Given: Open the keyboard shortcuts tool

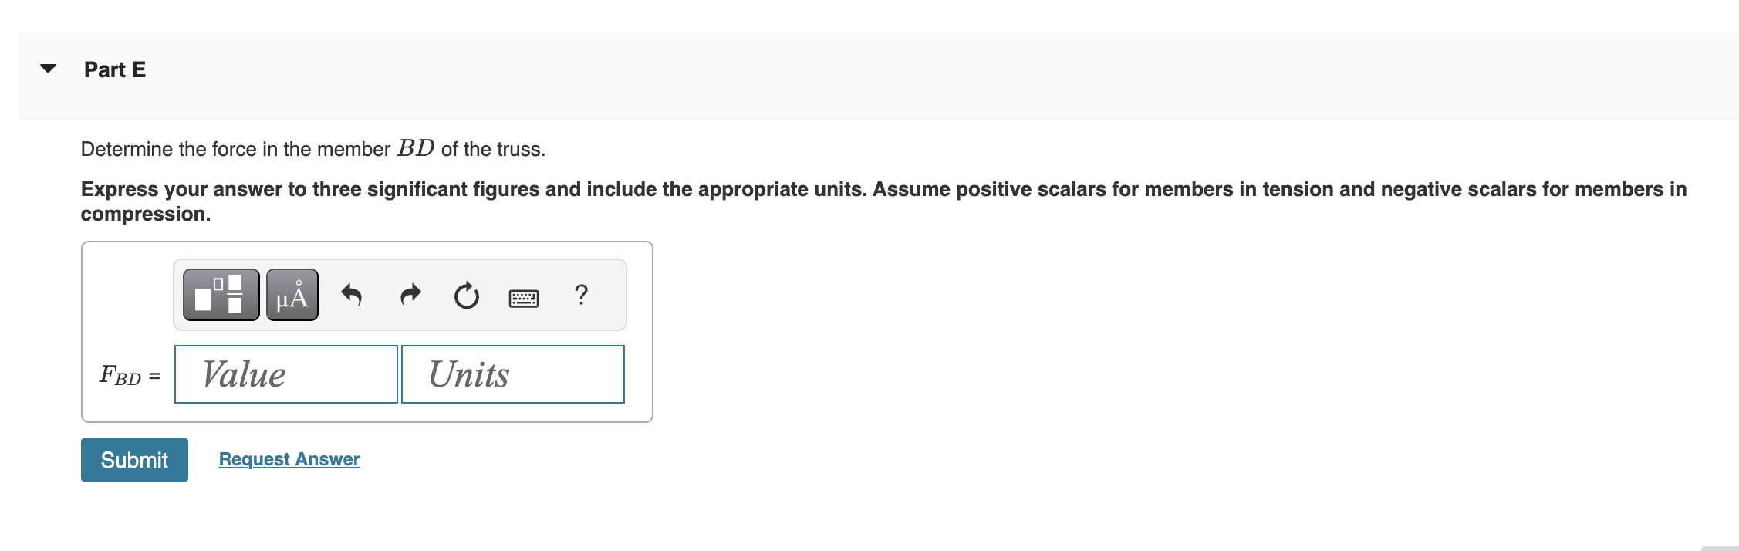Looking at the screenshot, I should pos(524,296).
